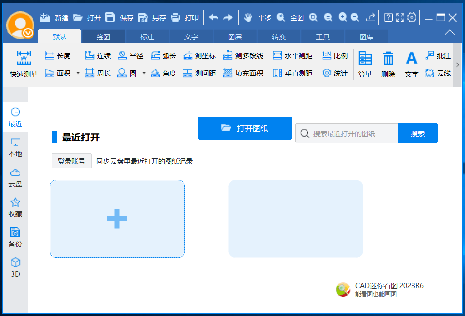Select the Fill Area (填充面积) tool
This screenshot has height=316, width=465.
pyautogui.click(x=243, y=73)
